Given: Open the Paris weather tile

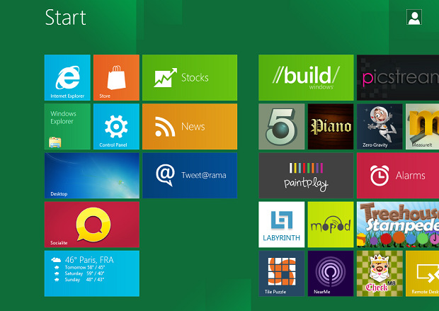Looking at the screenshot, I should click(x=91, y=273).
